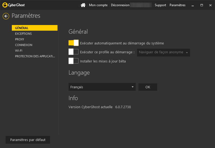Open the Support link
Screen dimensions: 215x148
[x=160, y=5]
